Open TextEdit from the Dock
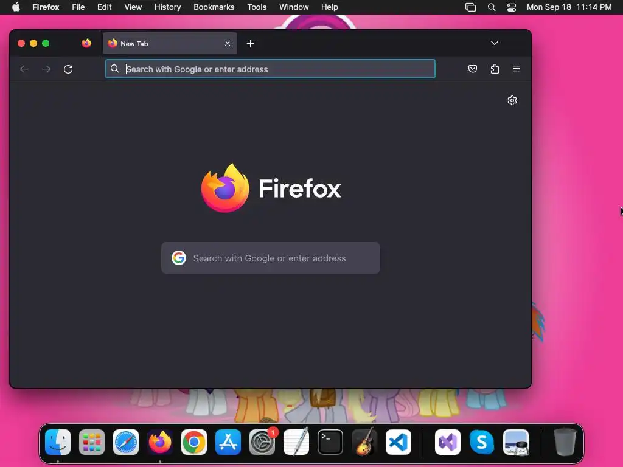This screenshot has width=623, height=467. click(x=296, y=442)
